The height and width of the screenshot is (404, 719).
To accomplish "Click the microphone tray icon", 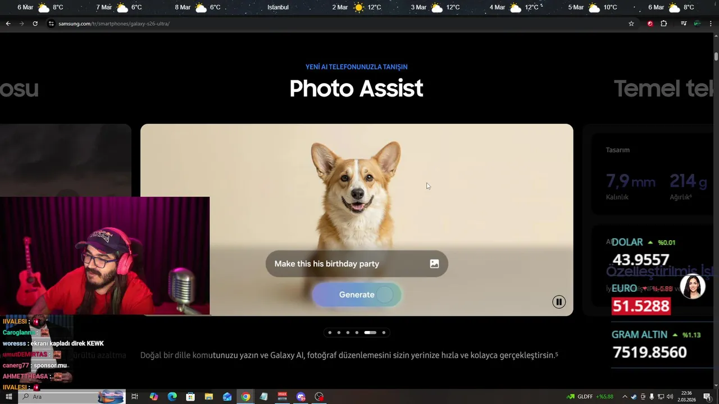I will pyautogui.click(x=652, y=397).
